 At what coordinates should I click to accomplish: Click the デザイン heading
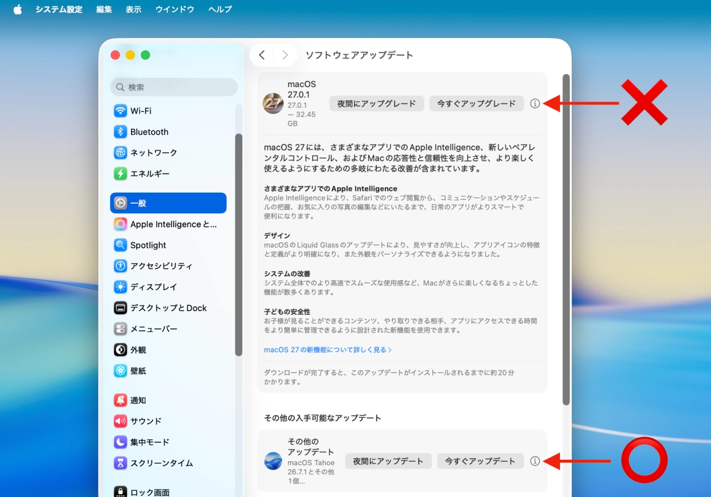click(277, 235)
